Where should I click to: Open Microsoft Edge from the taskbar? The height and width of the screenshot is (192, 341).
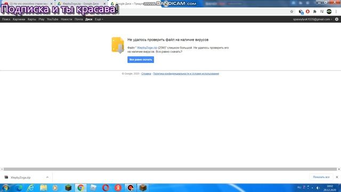(19, 188)
